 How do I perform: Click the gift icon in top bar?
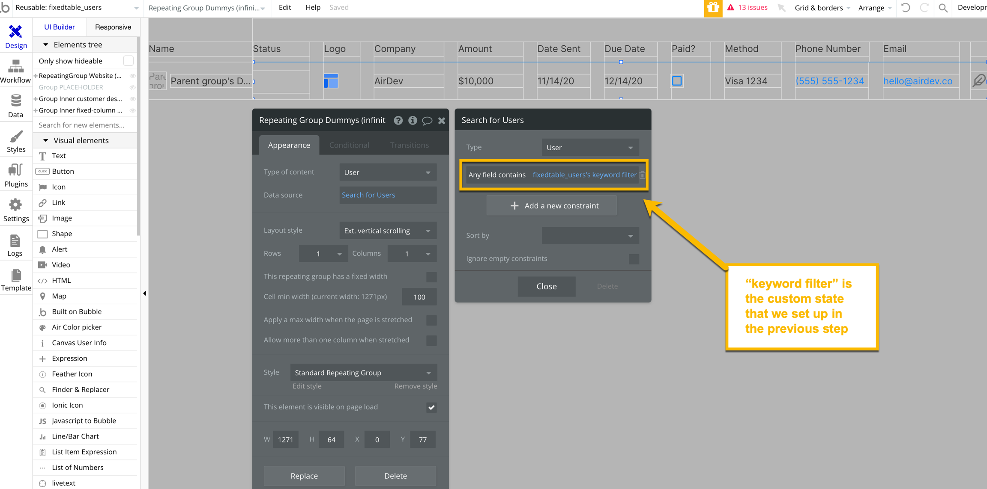click(x=713, y=8)
